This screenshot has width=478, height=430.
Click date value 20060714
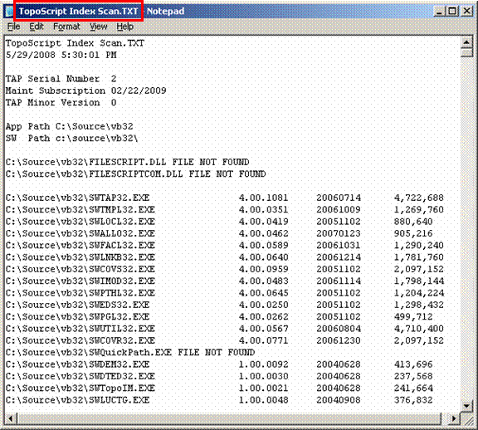[339, 198]
